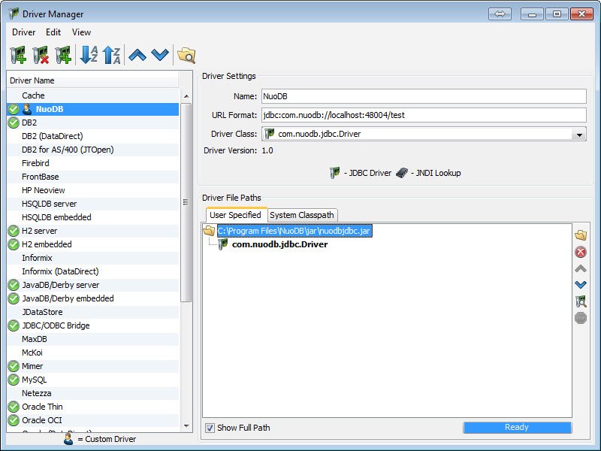Viewport: 601px width, 451px height.
Task: Select the DB2 for AS/400 (JTOpen) driver
Action: [x=93, y=150]
